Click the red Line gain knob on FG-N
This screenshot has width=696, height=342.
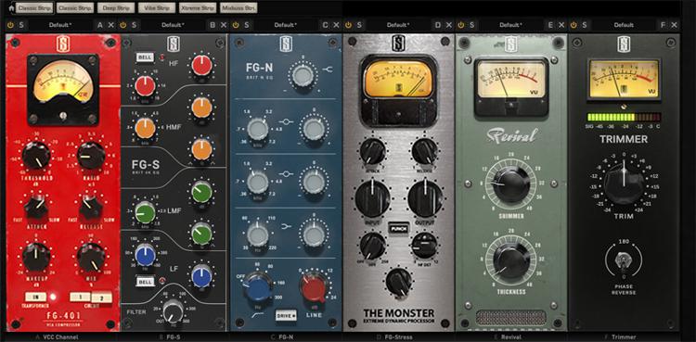(314, 287)
